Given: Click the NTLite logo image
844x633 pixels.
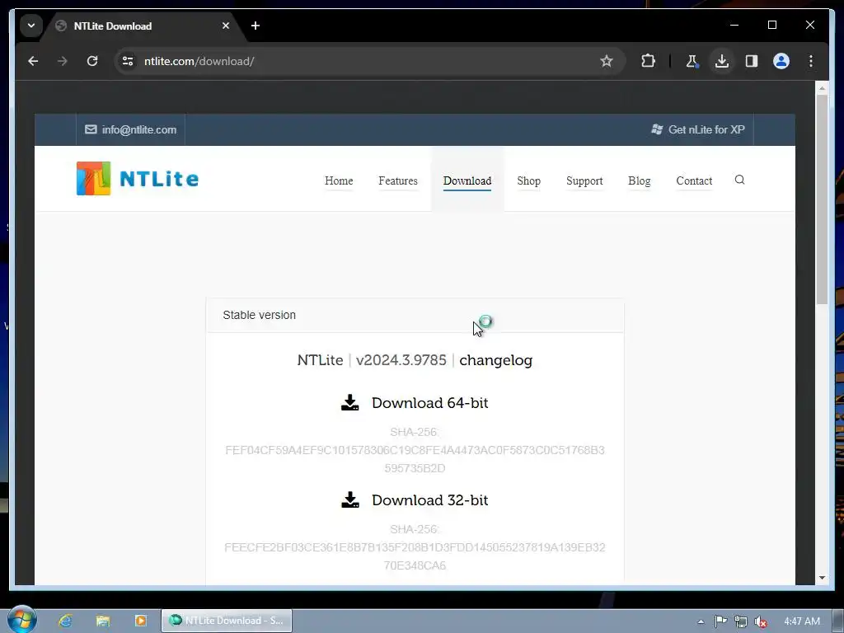Looking at the screenshot, I should coord(138,179).
